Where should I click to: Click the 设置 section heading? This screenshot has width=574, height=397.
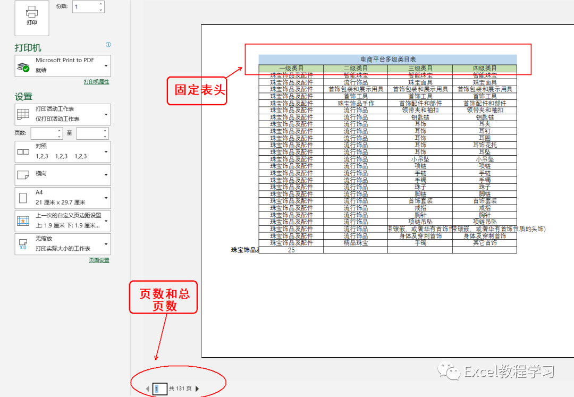[x=23, y=97]
